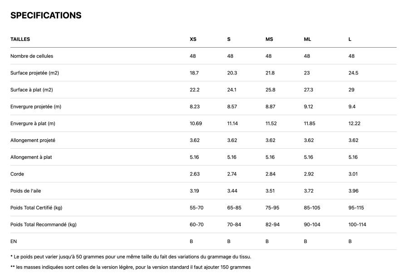Click the EN row label
This screenshot has width=408, height=278.
(14, 242)
